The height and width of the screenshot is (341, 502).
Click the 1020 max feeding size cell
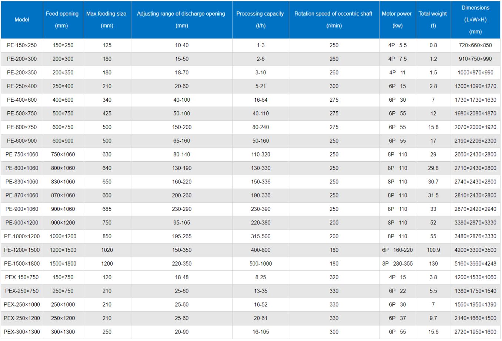click(107, 250)
